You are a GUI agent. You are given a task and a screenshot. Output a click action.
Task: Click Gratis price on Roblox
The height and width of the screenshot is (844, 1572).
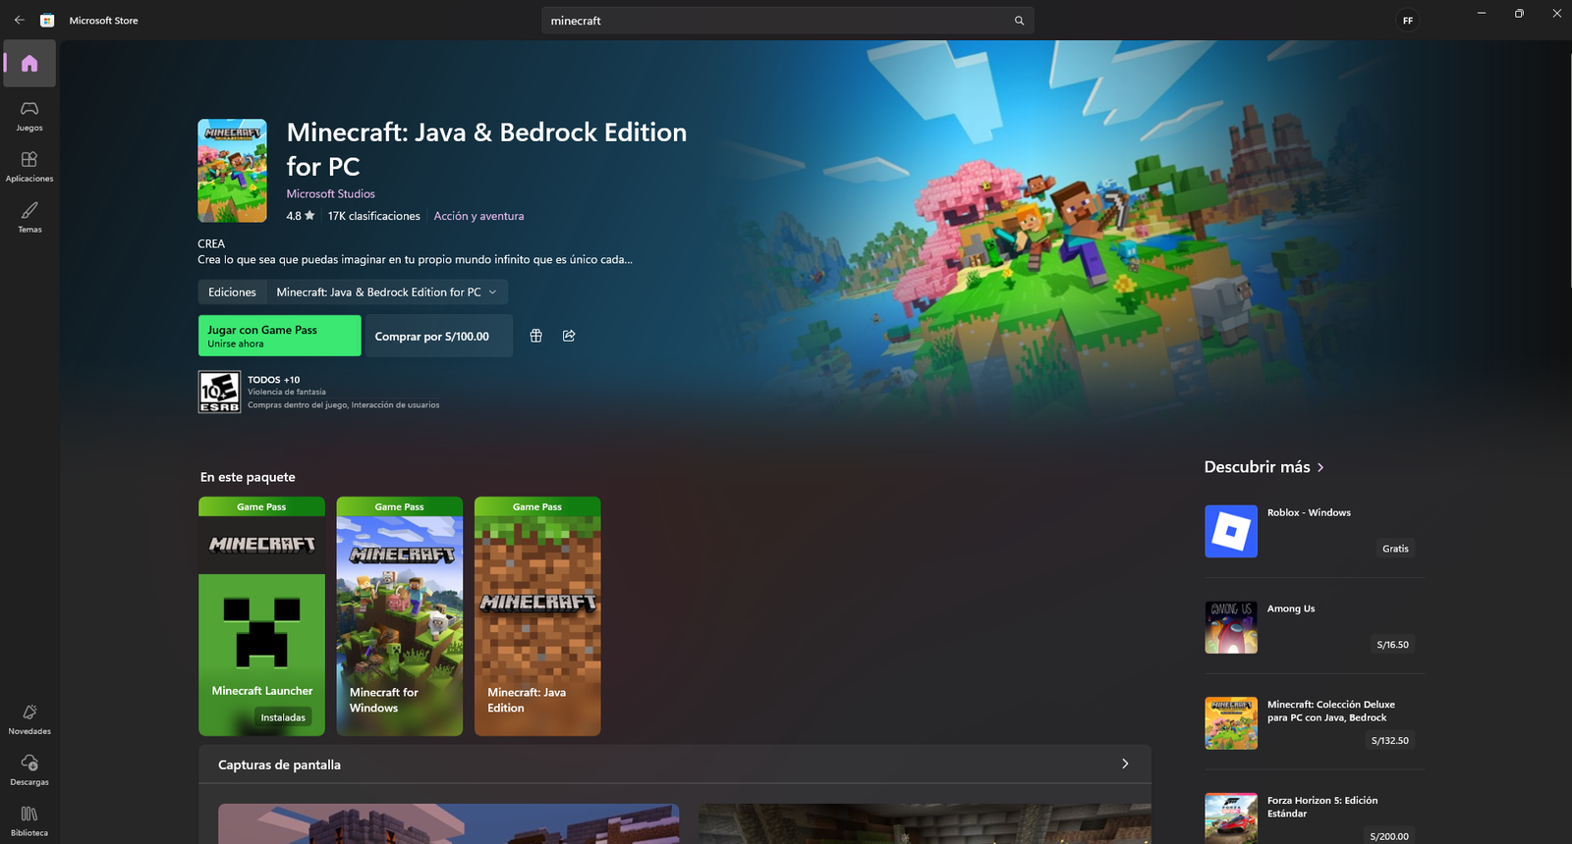point(1395,549)
